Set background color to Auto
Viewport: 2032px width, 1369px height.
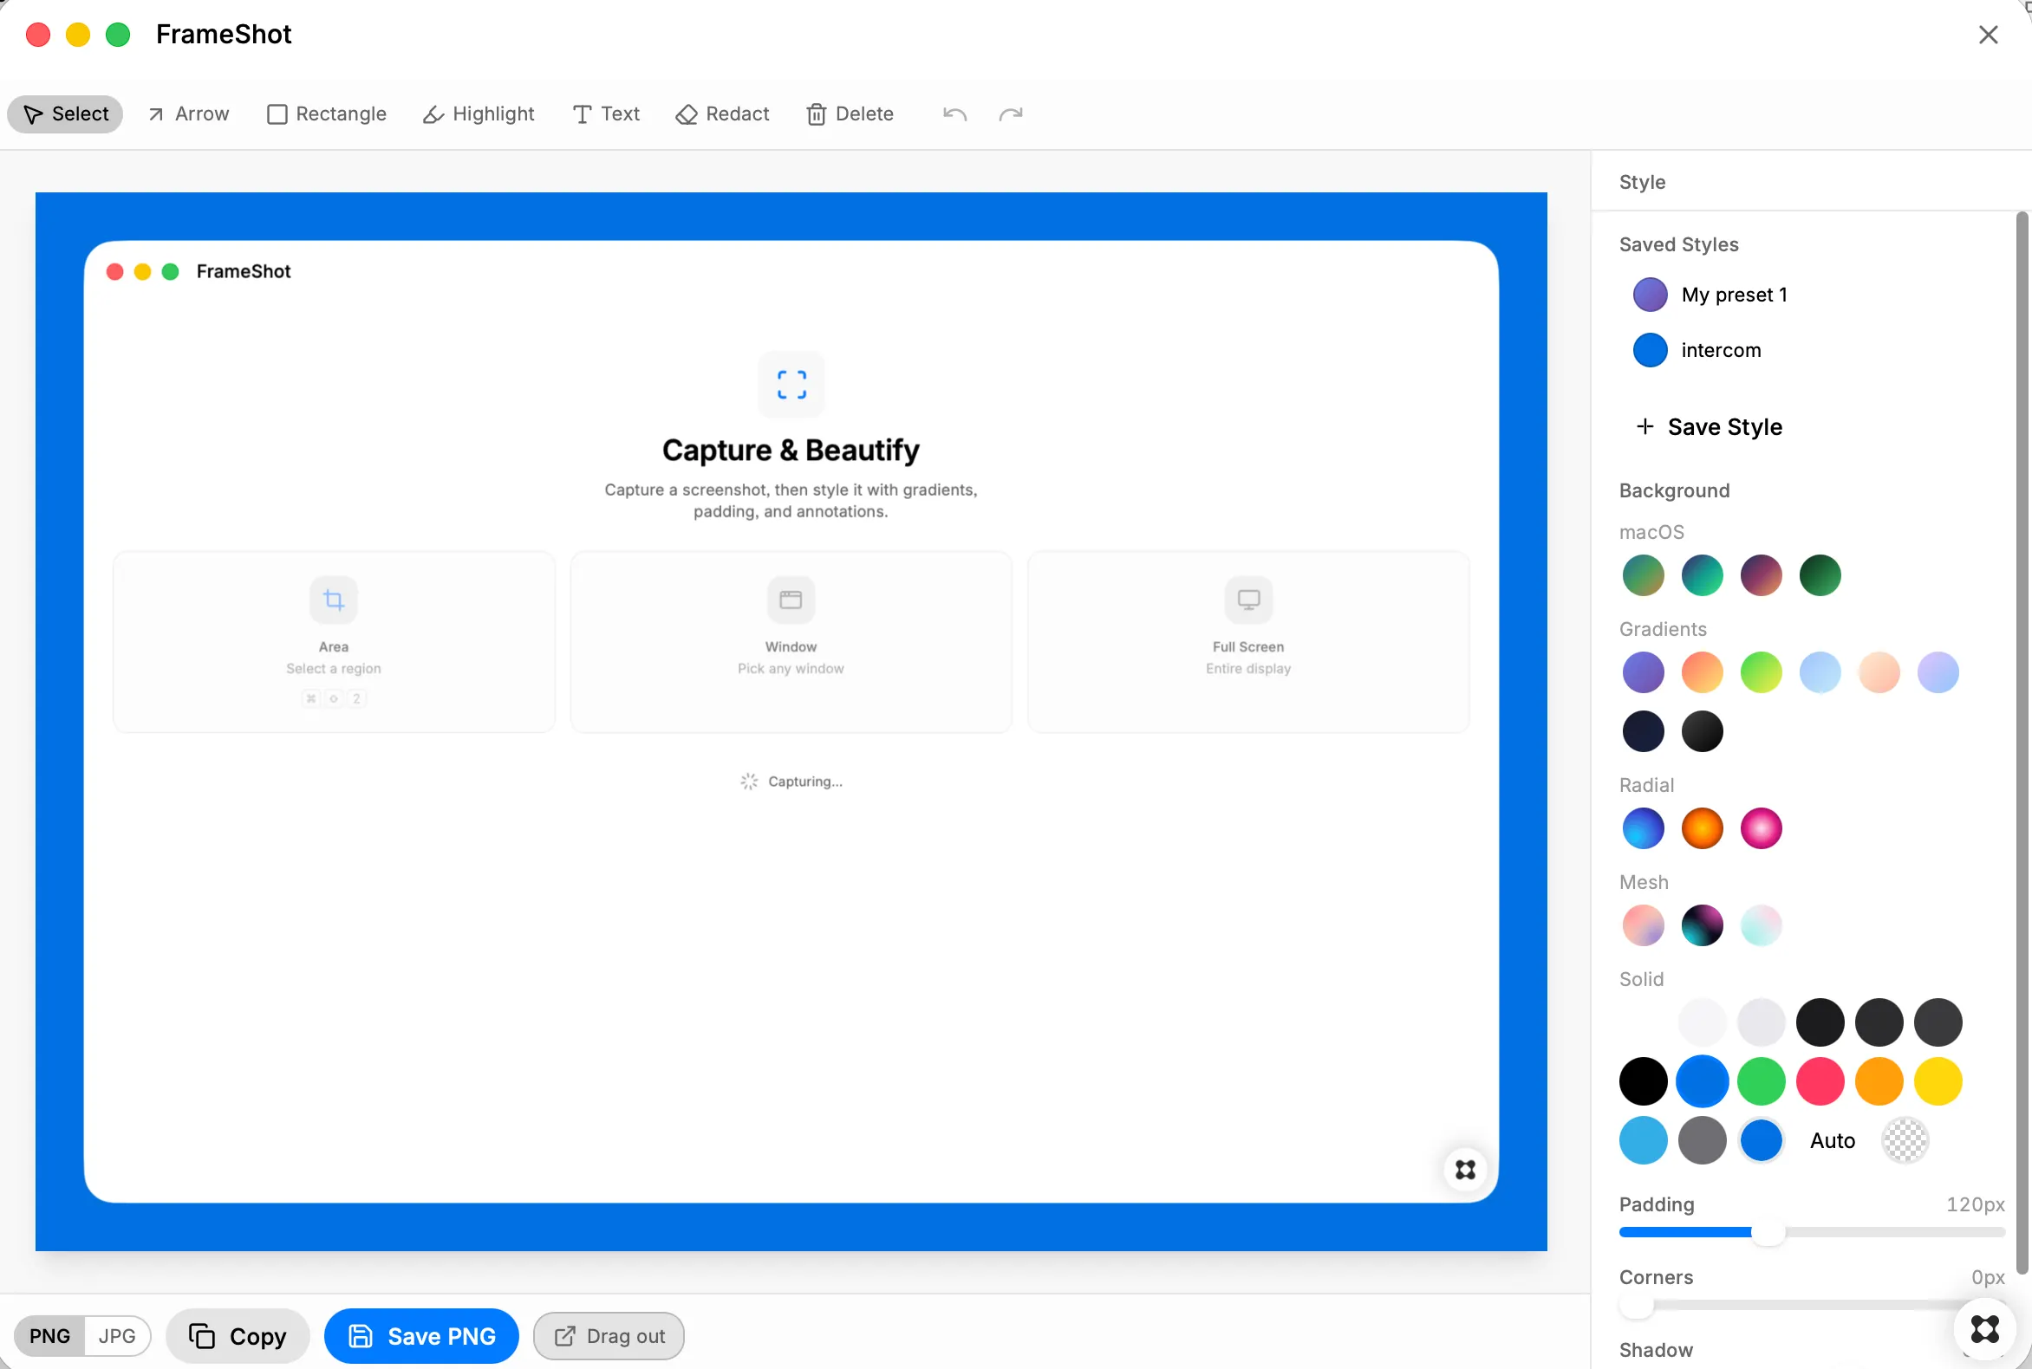click(1833, 1141)
